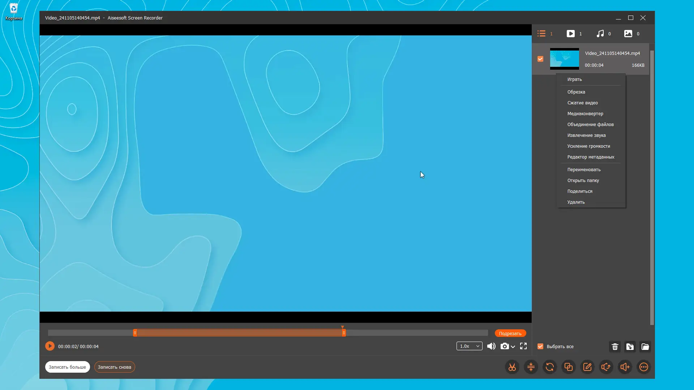Click the Video_241105140454.mp4 thumbnail
This screenshot has width=694, height=390.
pos(564,58)
